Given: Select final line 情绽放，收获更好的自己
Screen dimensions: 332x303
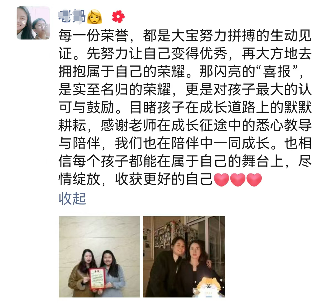Looking at the screenshot, I should [x=160, y=180].
